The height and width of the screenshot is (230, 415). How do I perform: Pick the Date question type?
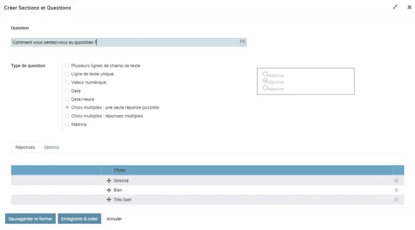[67, 91]
